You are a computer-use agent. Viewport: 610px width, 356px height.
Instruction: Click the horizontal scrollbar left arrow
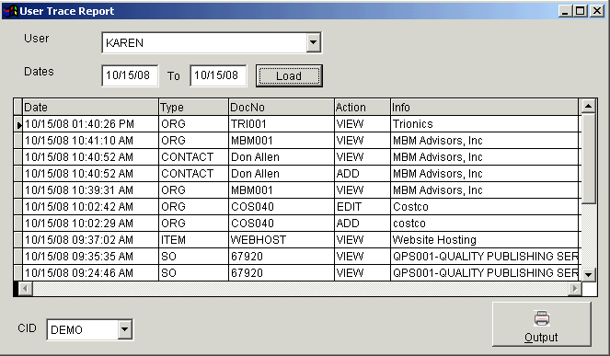pyautogui.click(x=26, y=288)
